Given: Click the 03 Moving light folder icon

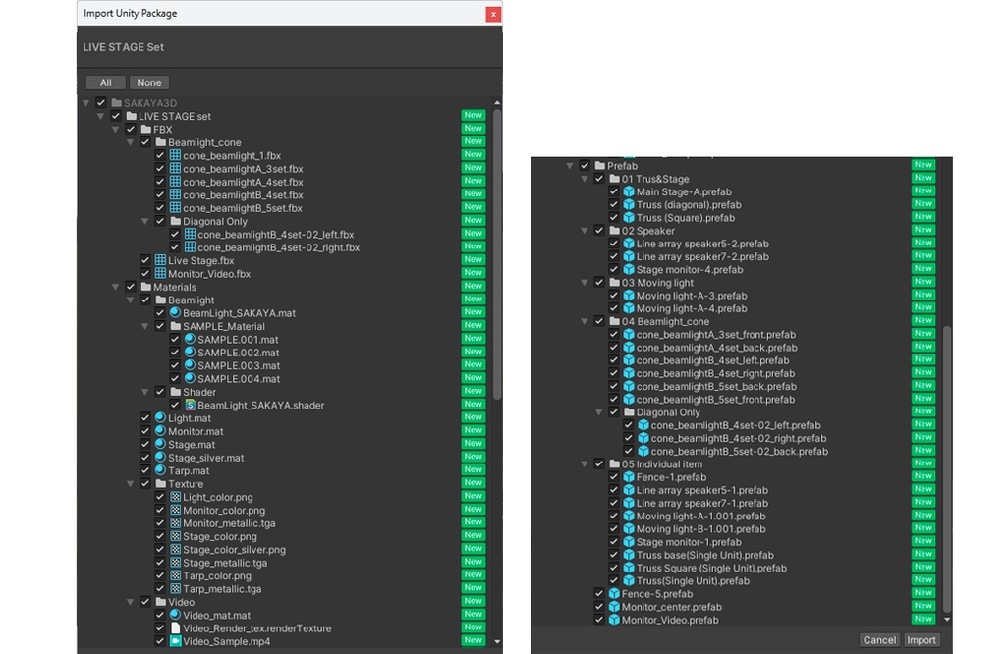Looking at the screenshot, I should coord(614,282).
